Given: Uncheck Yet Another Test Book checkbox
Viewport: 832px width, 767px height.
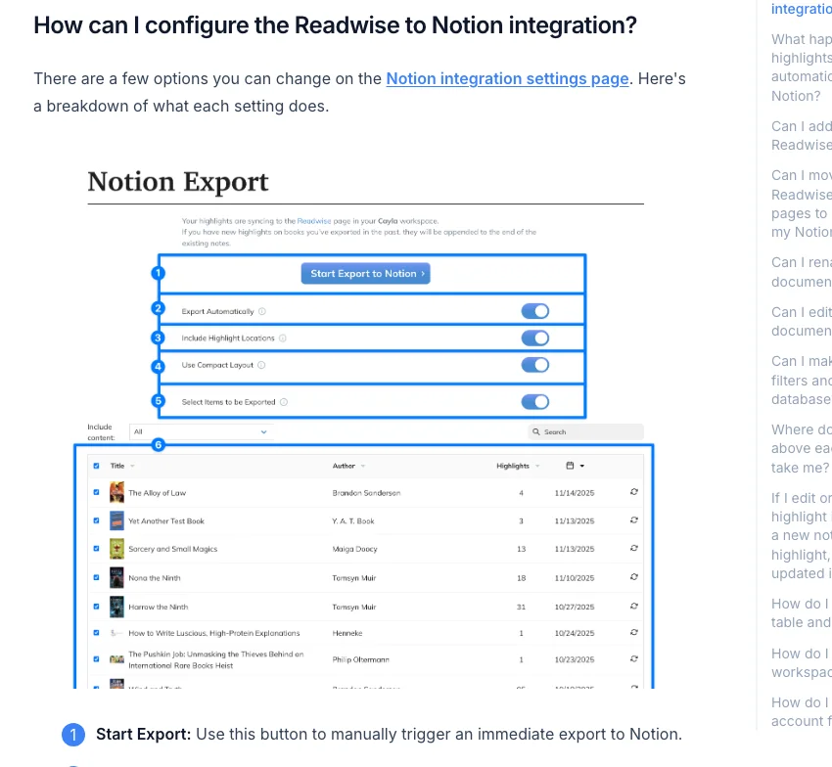Looking at the screenshot, I should pyautogui.click(x=96, y=520).
